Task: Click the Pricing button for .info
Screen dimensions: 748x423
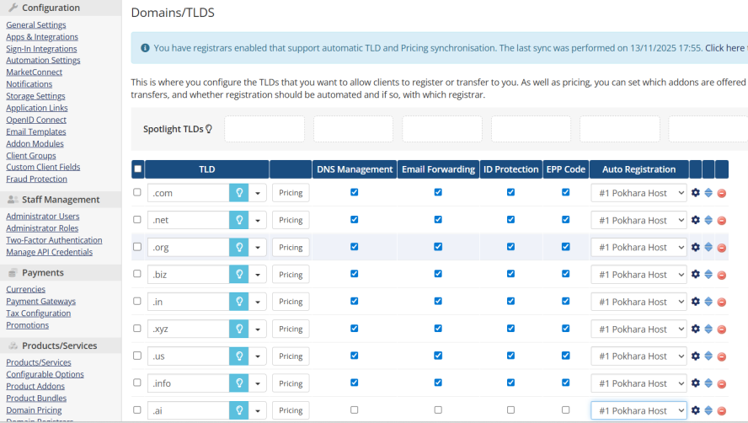Action: (x=291, y=383)
